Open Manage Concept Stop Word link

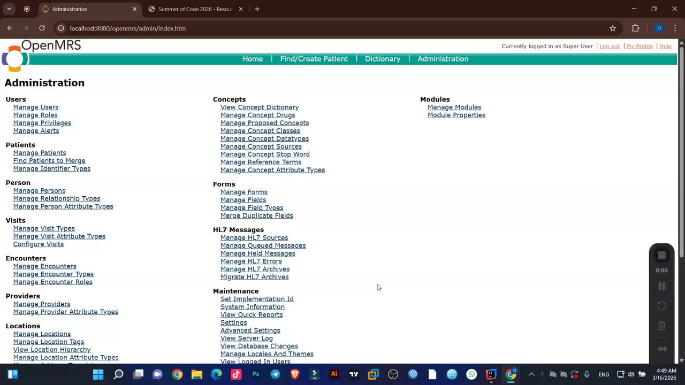coord(265,154)
